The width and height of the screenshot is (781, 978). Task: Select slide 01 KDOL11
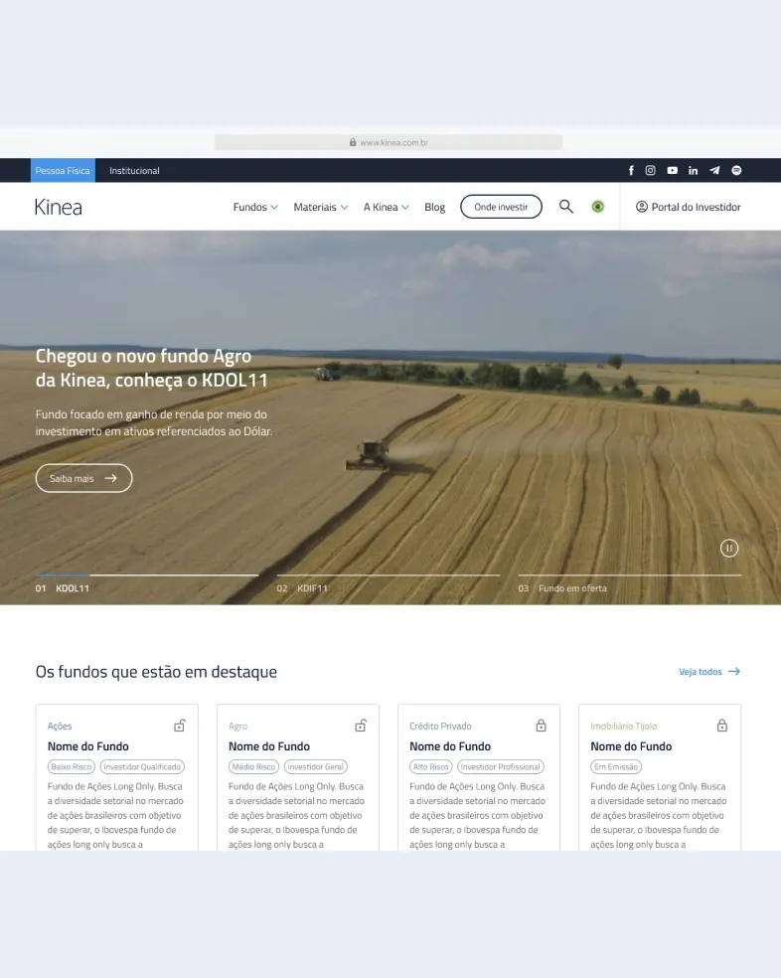[x=63, y=588]
